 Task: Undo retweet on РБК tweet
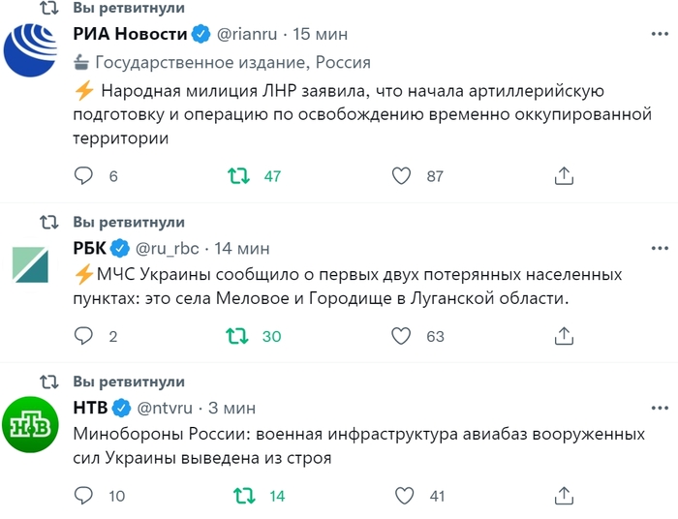(x=237, y=336)
